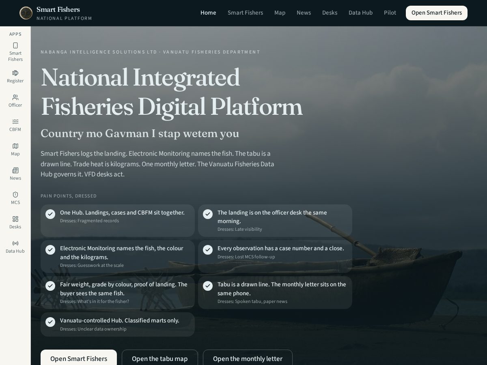Screen dimensions: 487x365
Task: Open the CBFM app in sidebar
Action: coord(15,125)
